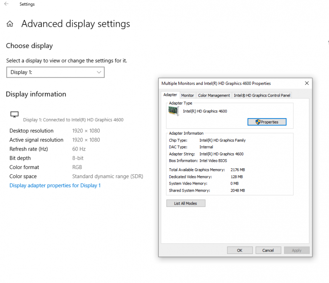Click the Active signal resolution value
Screen dimensions: 329x283
[86, 140]
